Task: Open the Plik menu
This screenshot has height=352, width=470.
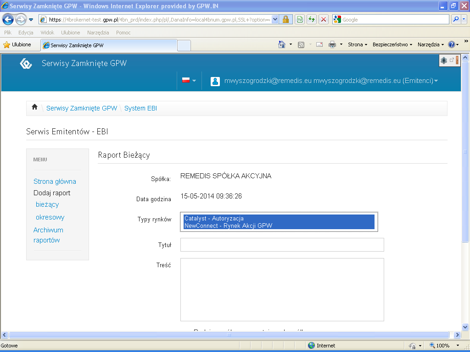Action: (8, 33)
